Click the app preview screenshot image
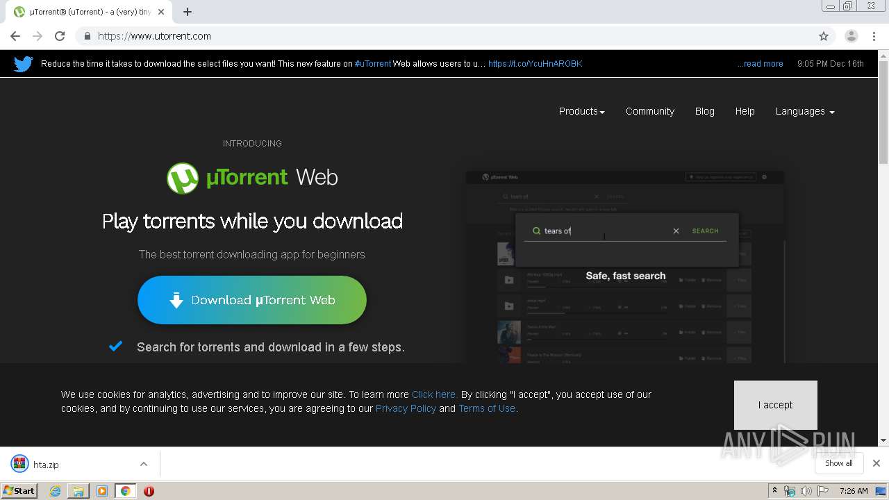889x500 pixels. (625, 267)
